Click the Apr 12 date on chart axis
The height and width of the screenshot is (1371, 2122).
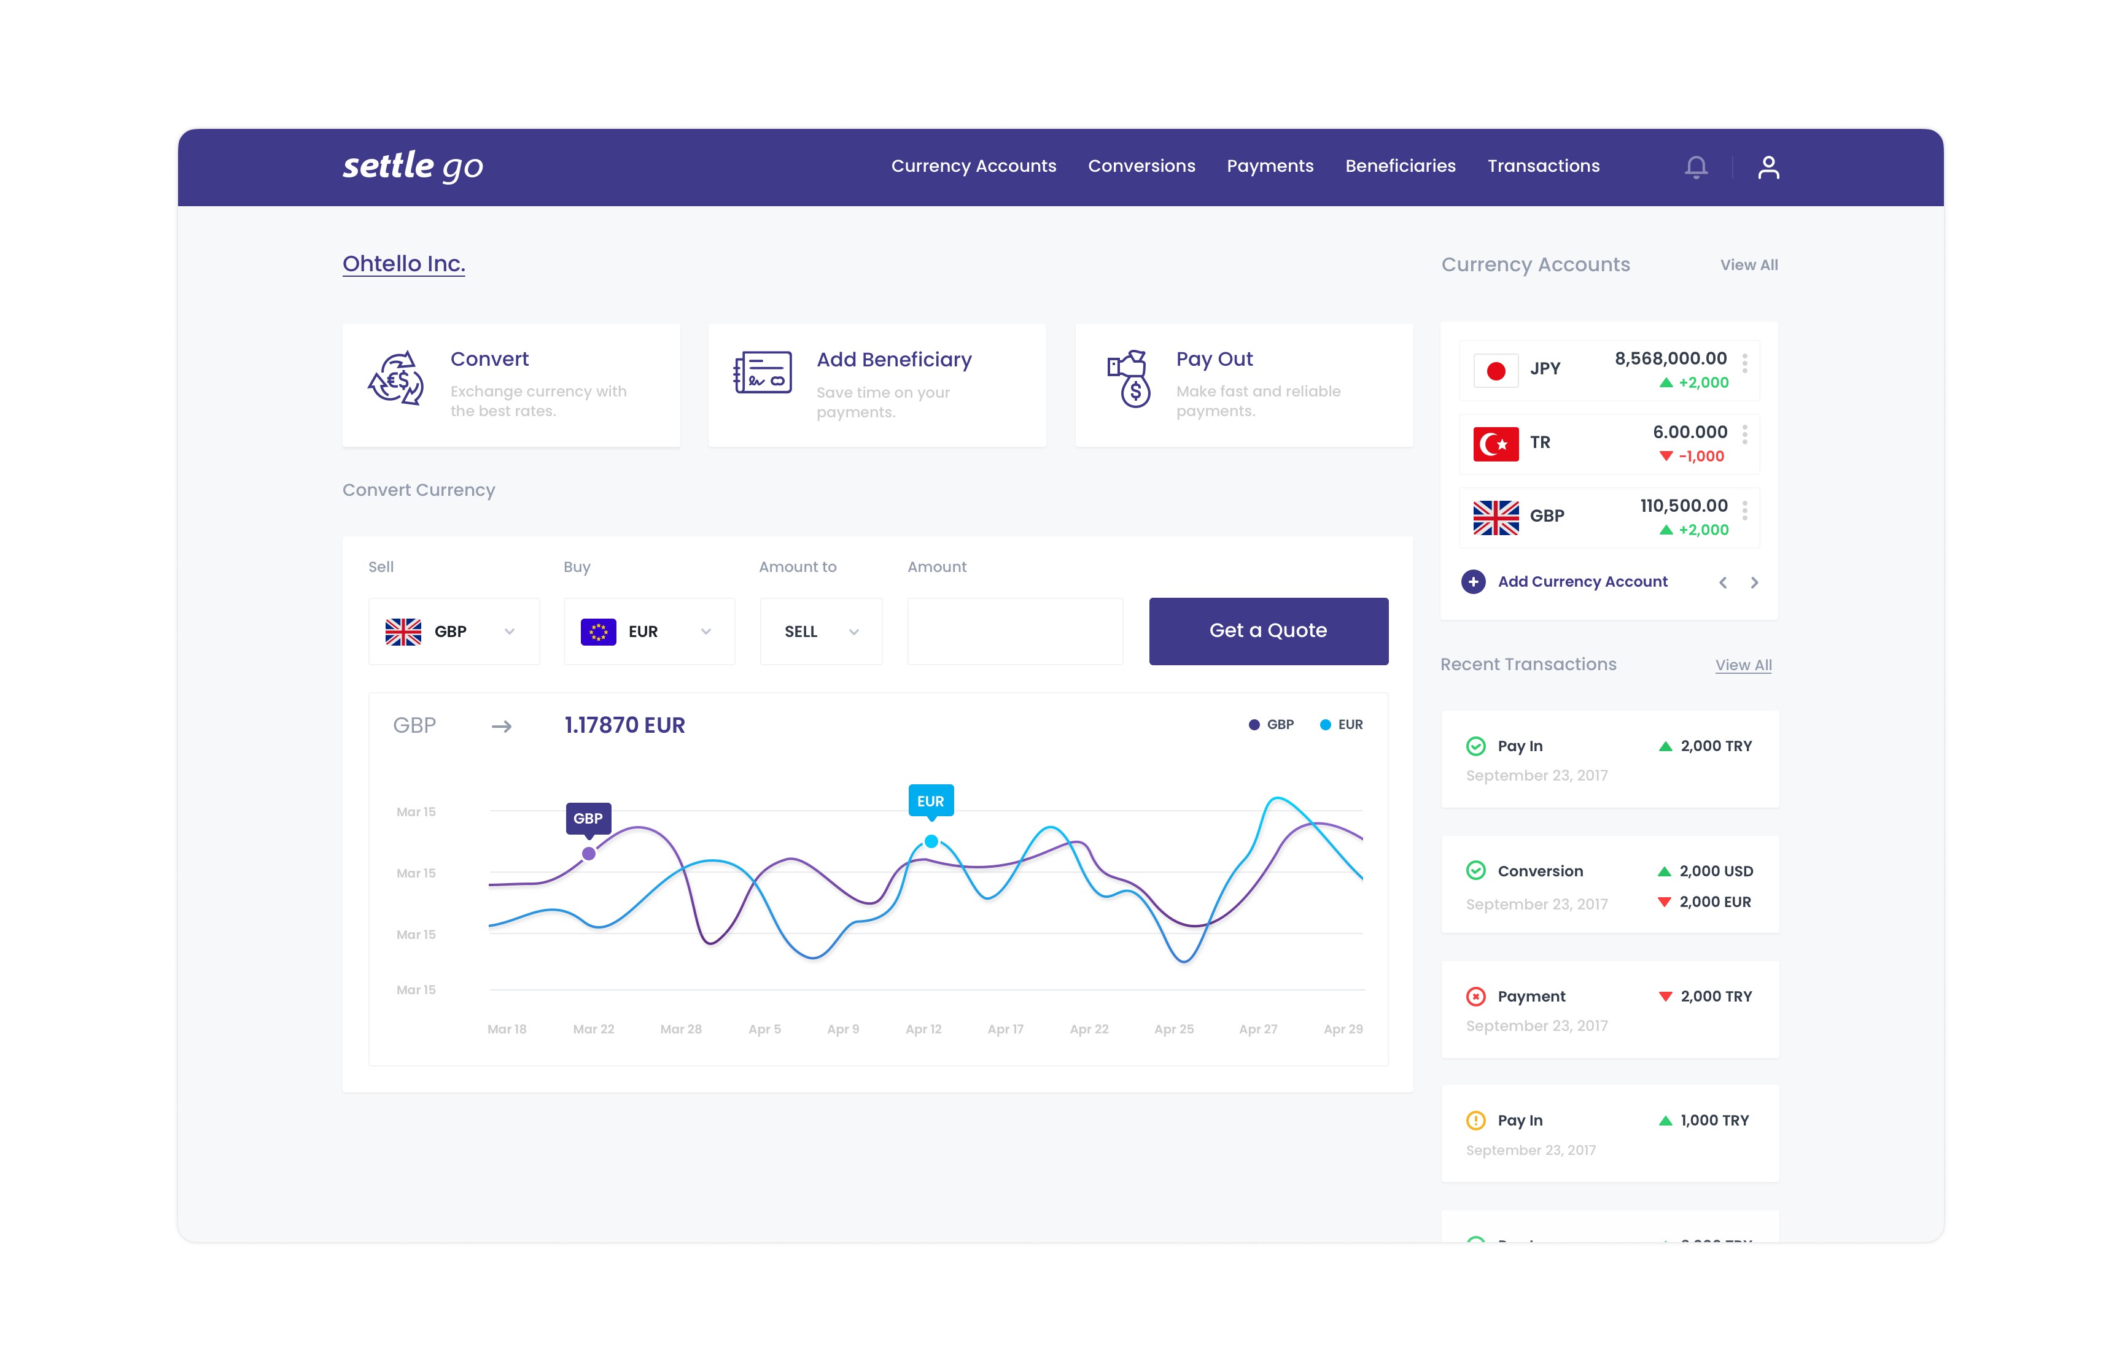923,1029
